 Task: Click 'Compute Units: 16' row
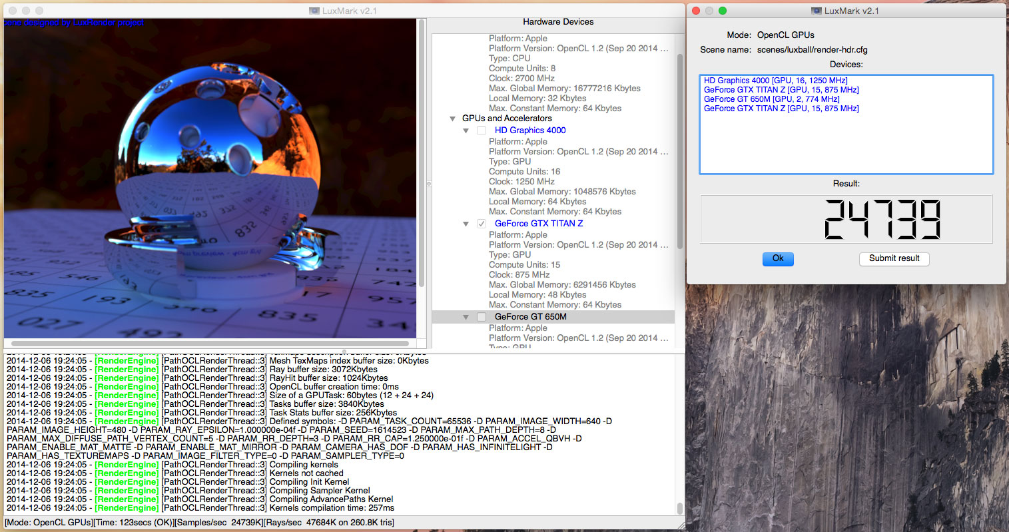pyautogui.click(x=524, y=172)
